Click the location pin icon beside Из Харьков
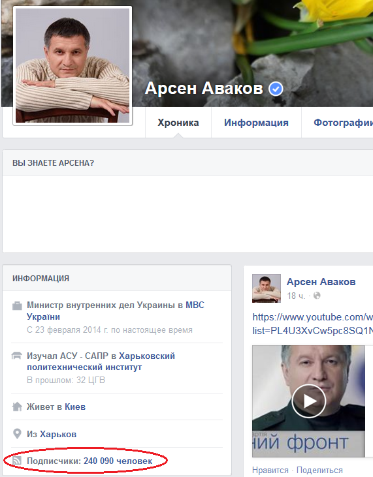The width and height of the screenshot is (373, 477). 18,434
